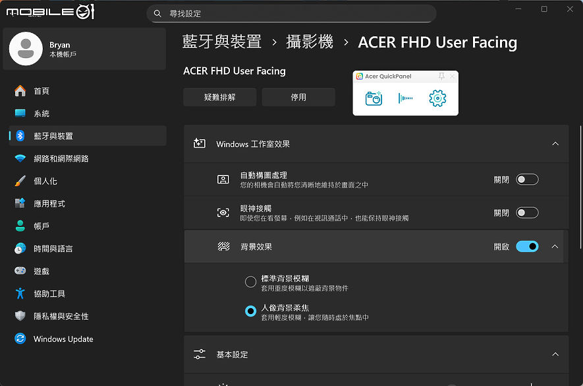Click the search magnifier icon
Image resolution: width=583 pixels, height=386 pixels.
tap(157, 14)
